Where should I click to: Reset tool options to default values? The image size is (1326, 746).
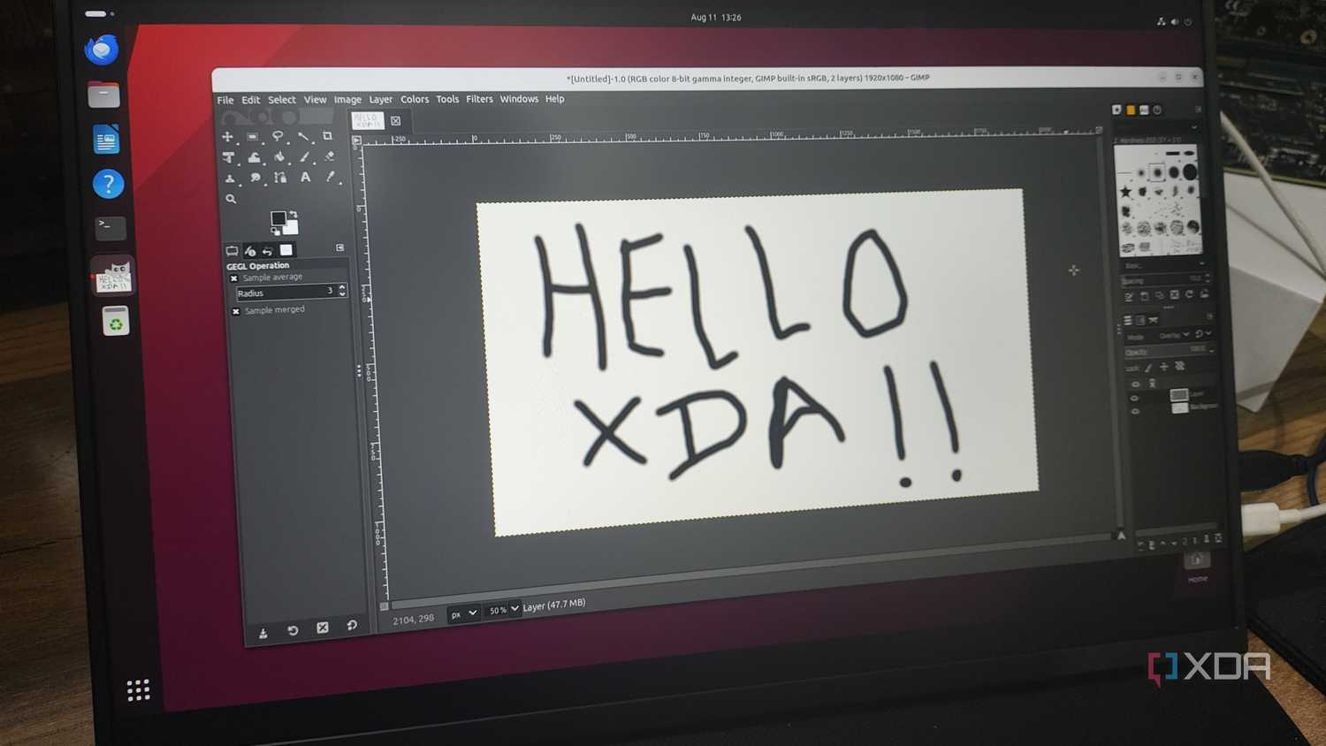coord(352,625)
